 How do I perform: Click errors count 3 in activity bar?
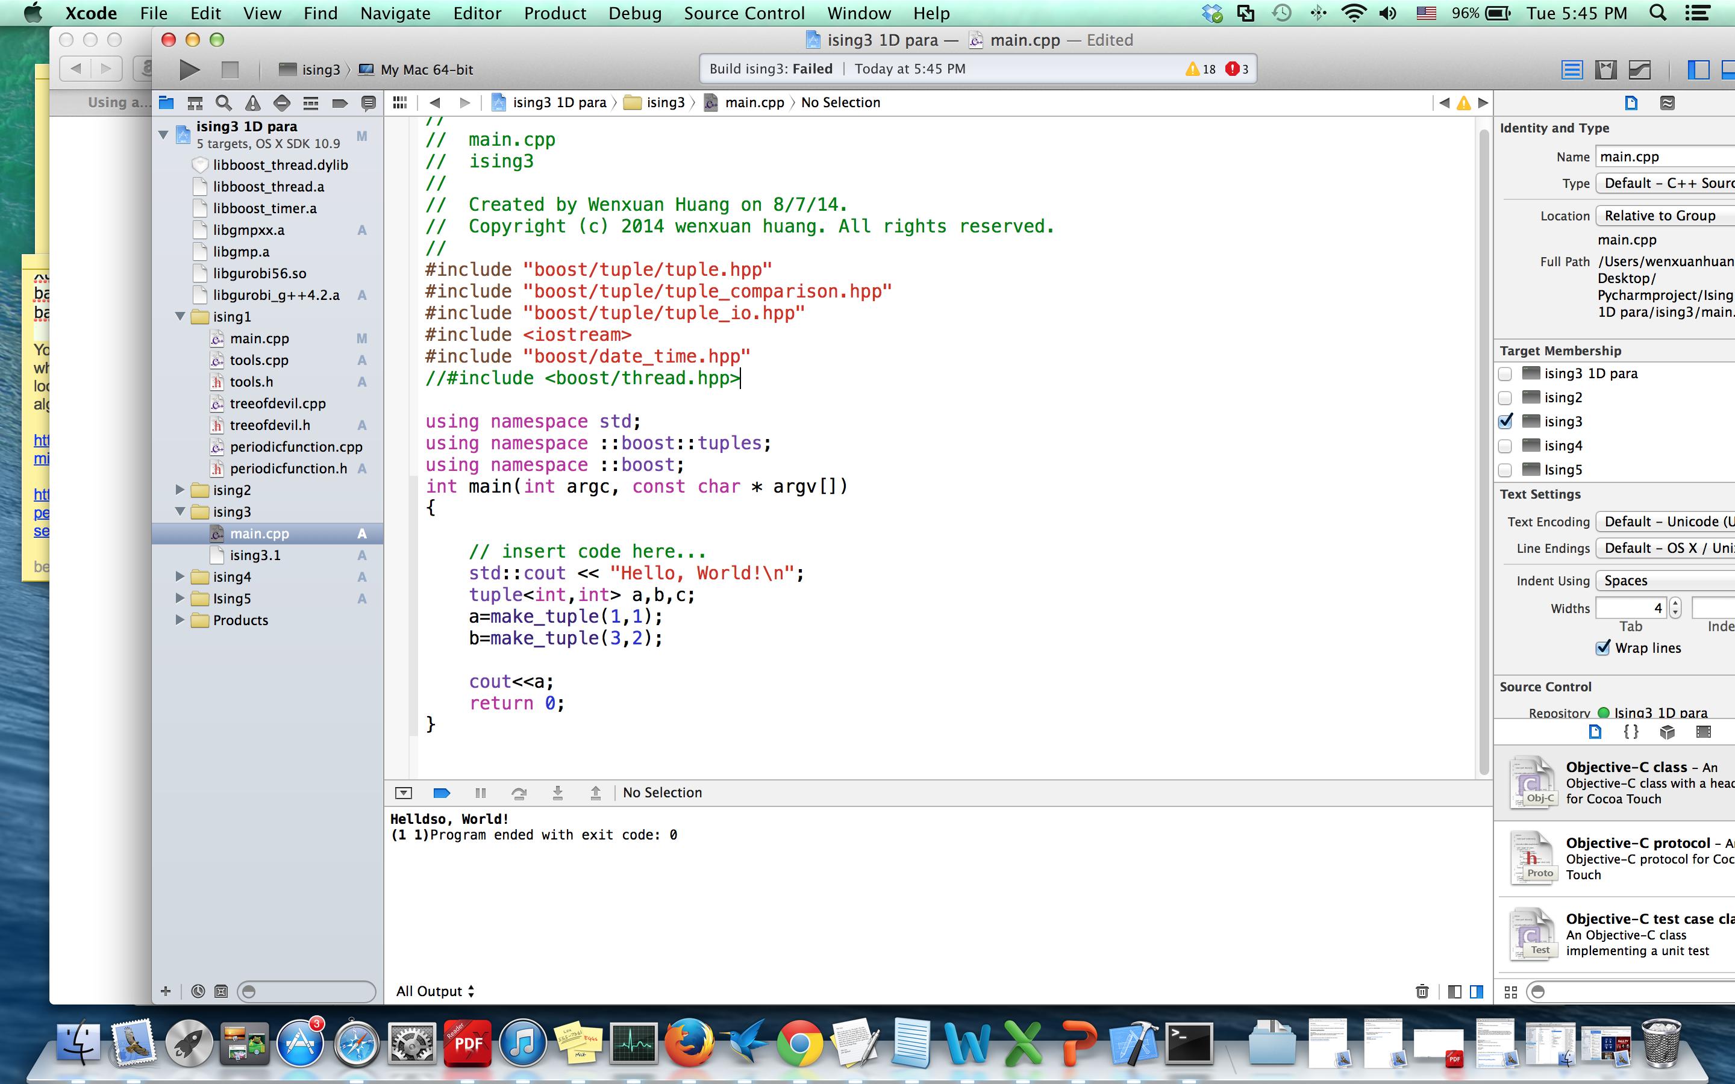point(1237,69)
